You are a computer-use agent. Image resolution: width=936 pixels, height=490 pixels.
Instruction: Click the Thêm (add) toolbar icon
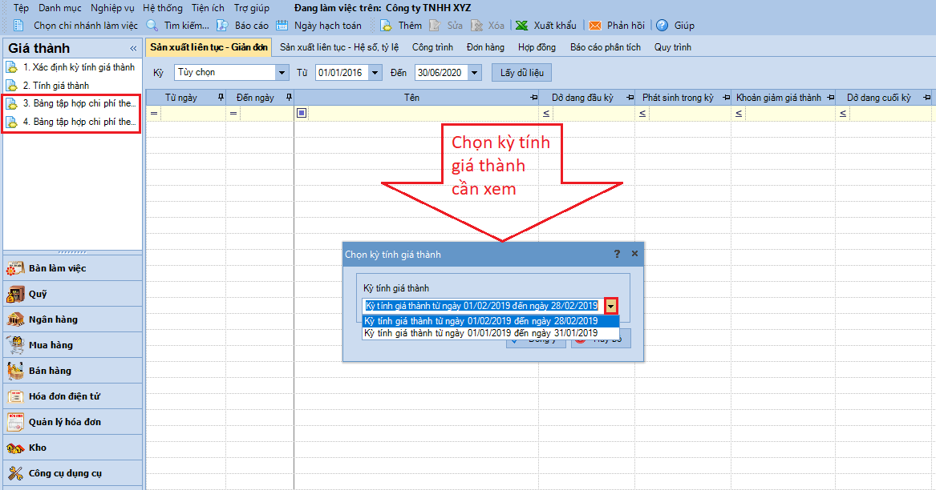pos(387,26)
